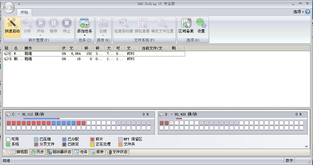Sort by the 驱. drive column header

(x=8, y=48)
